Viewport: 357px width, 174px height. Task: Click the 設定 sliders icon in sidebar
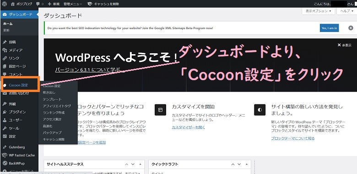pyautogui.click(x=5, y=136)
